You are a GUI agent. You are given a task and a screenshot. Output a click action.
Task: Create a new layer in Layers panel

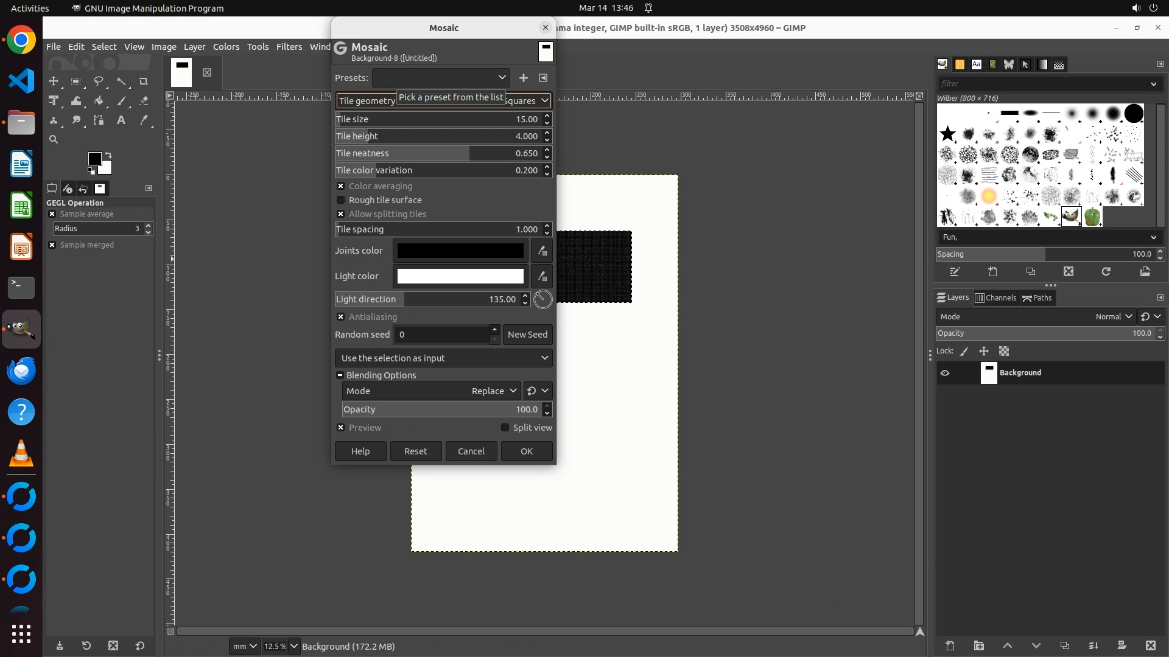coord(950,645)
